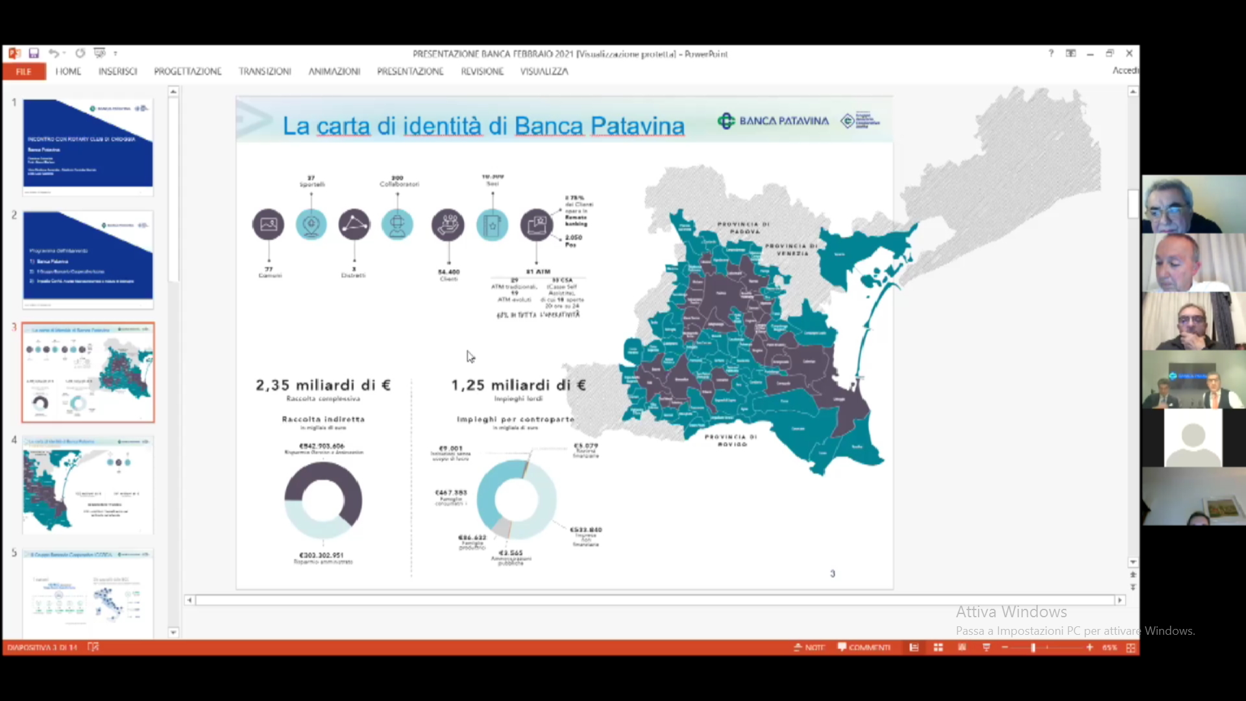Select slide 2 thumbnail with program list
Viewport: 1246px width, 701px height.
click(x=88, y=259)
